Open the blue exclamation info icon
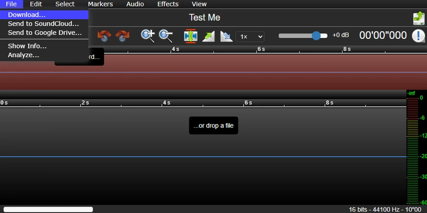Viewport: 427px width, 213px height. [418, 35]
